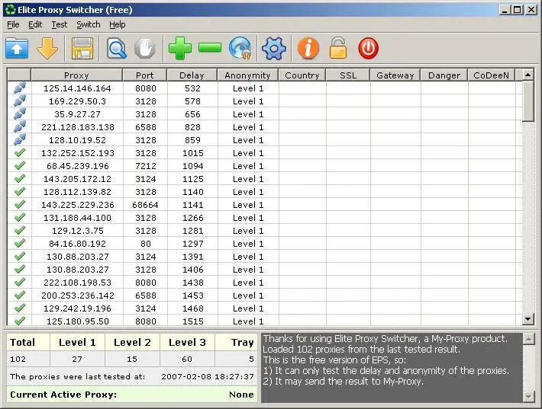Open the Help menu
The width and height of the screenshot is (542, 409).
click(118, 25)
